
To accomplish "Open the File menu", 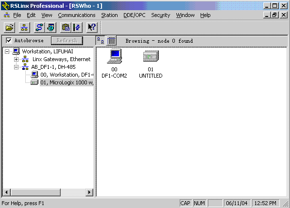I will (x=17, y=15).
